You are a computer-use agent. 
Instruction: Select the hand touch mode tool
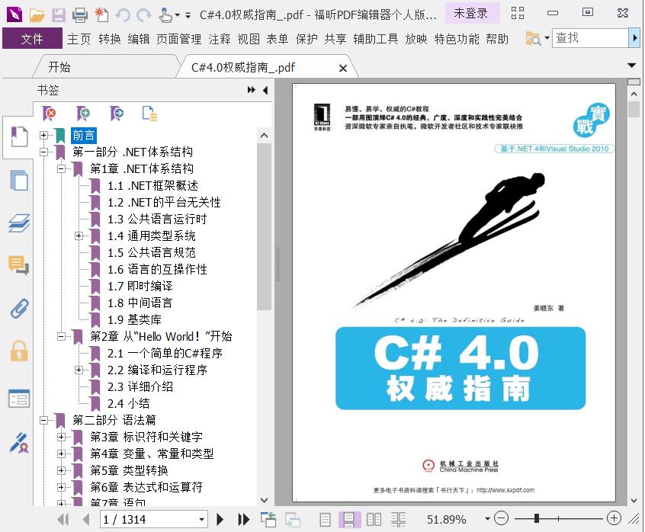[x=165, y=15]
